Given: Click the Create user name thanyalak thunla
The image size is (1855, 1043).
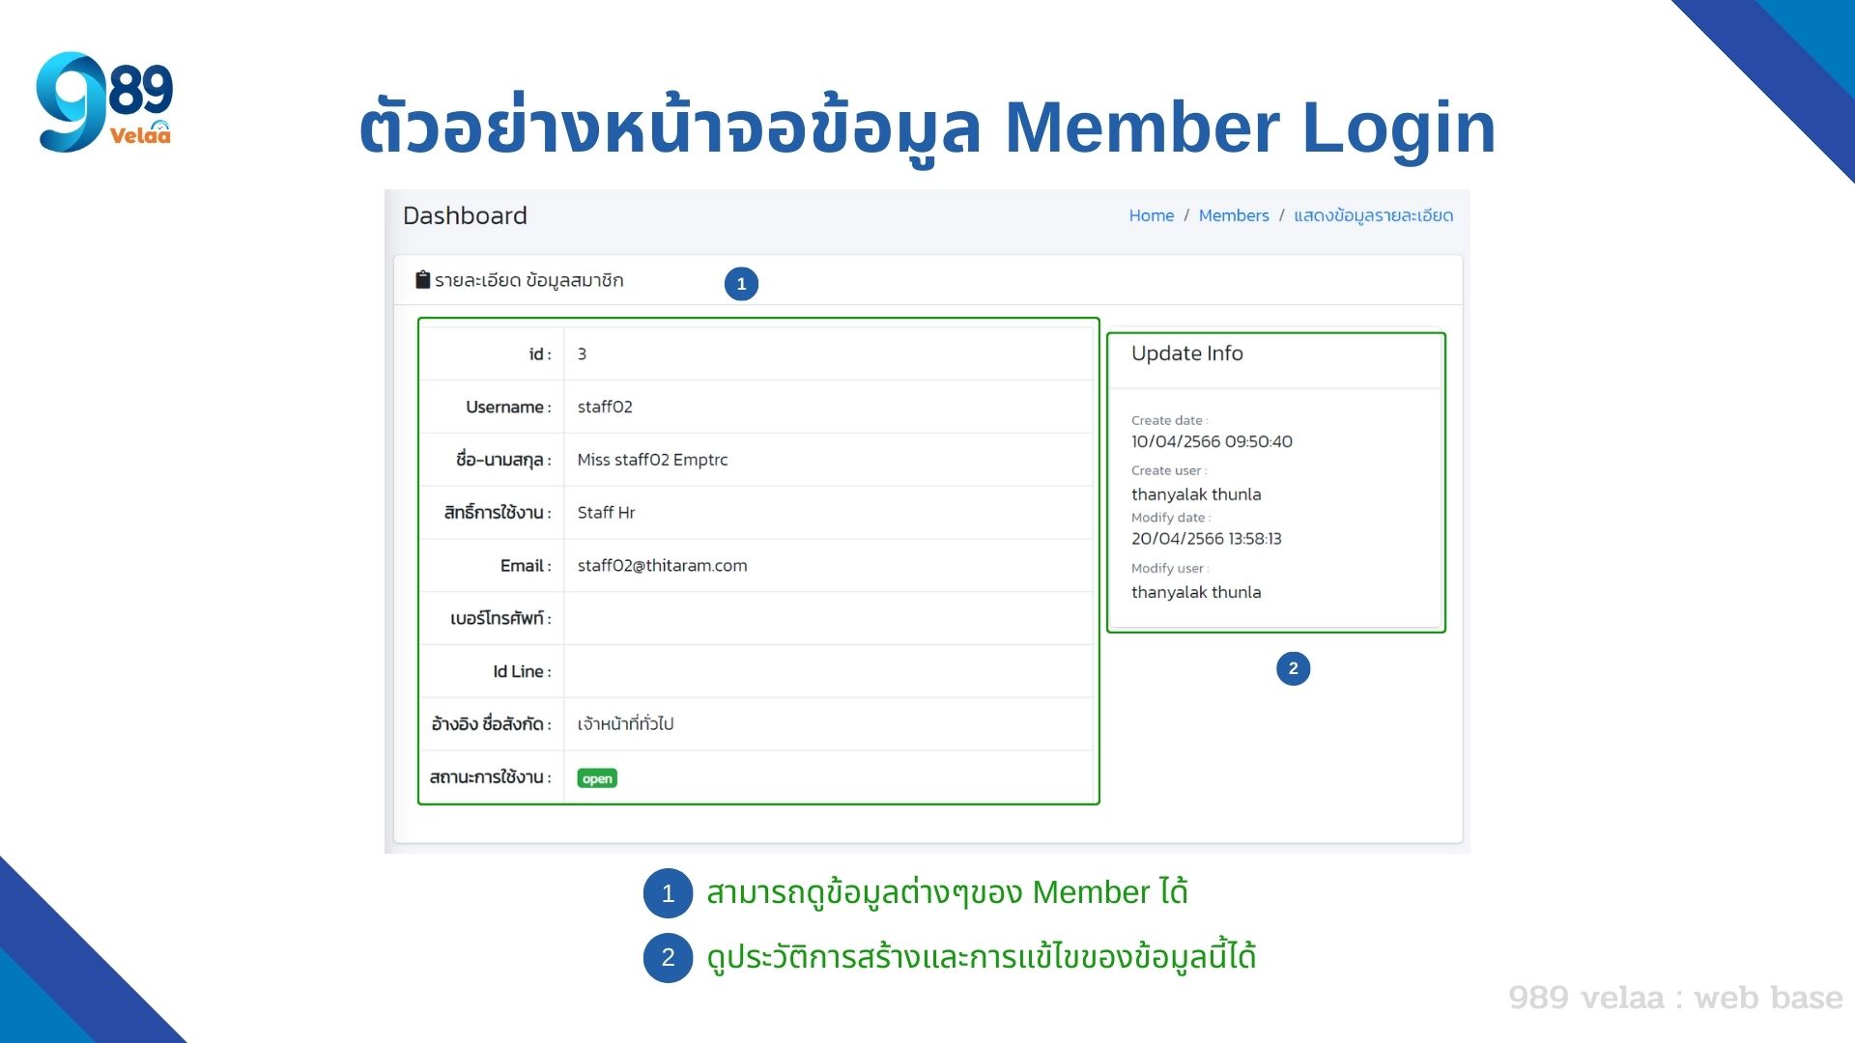Looking at the screenshot, I should [x=1196, y=494].
